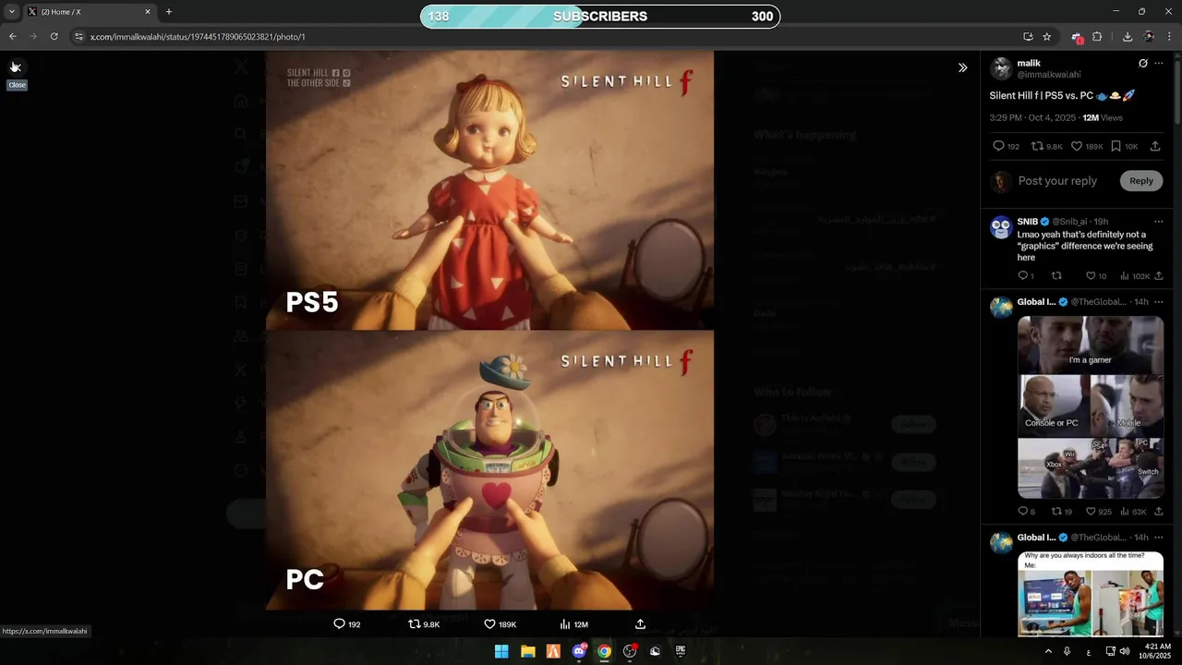
Task: Close the Home / X tab
Action: (148, 12)
